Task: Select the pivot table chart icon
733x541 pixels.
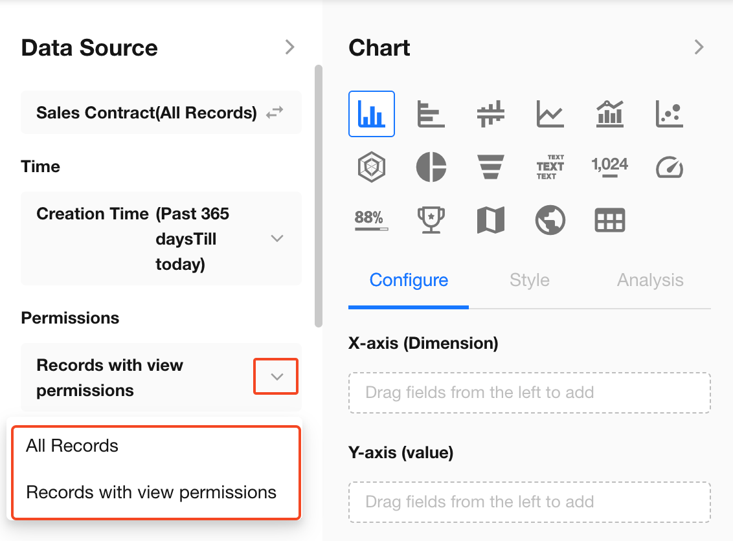Action: click(x=609, y=221)
